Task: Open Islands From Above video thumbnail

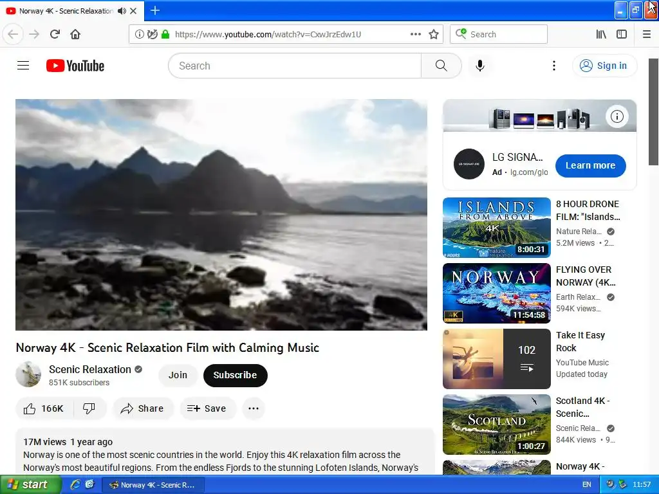Action: [496, 227]
